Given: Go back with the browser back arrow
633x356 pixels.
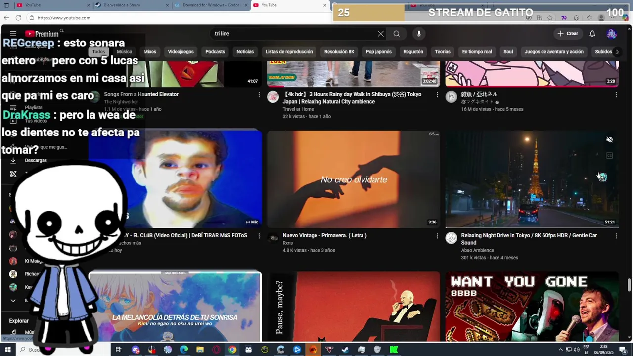Looking at the screenshot, I should 6,18.
